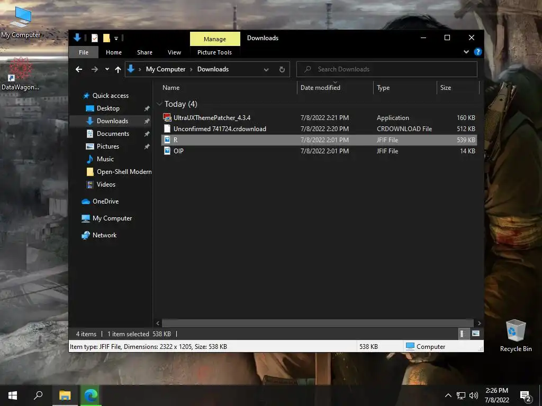Switch to large thumbnails view layout

[x=476, y=334]
